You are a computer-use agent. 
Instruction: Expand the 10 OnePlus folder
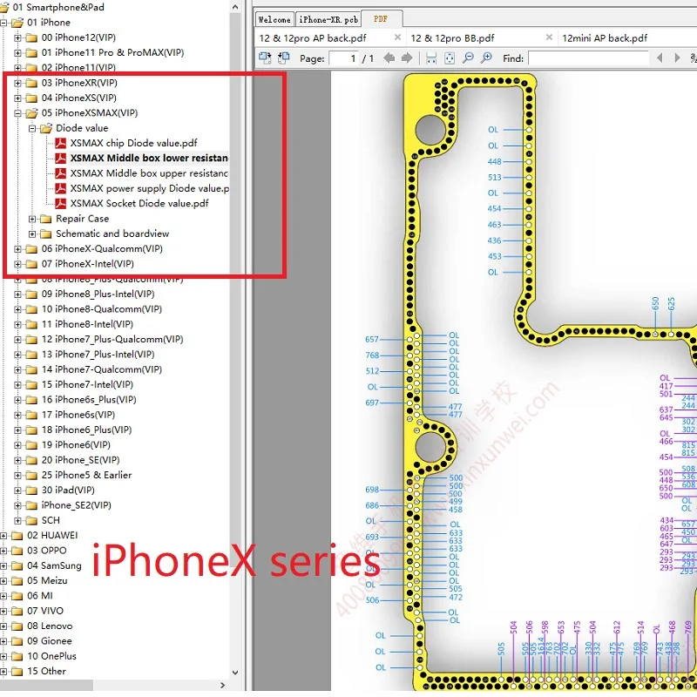3,657
